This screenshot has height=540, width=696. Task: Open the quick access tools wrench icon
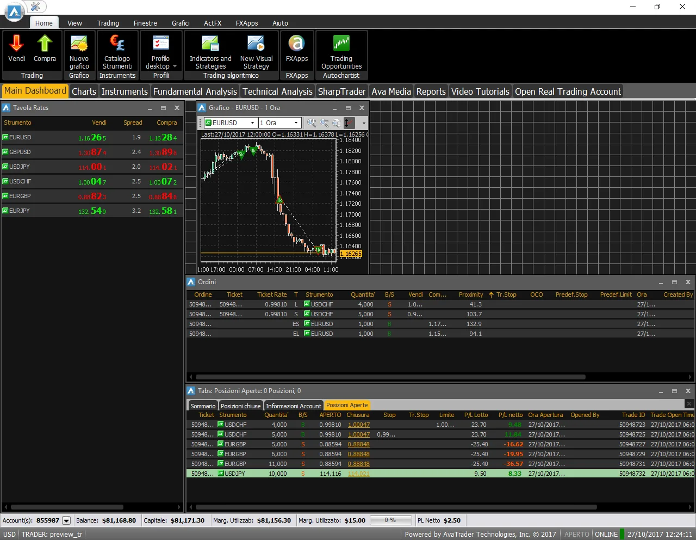coord(35,7)
